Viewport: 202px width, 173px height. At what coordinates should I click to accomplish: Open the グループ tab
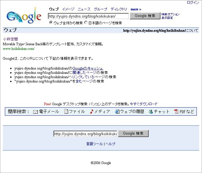100,9
